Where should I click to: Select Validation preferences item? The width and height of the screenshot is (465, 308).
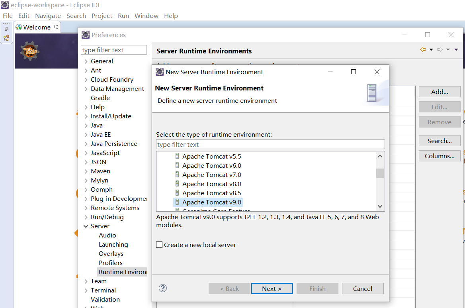tap(105, 299)
